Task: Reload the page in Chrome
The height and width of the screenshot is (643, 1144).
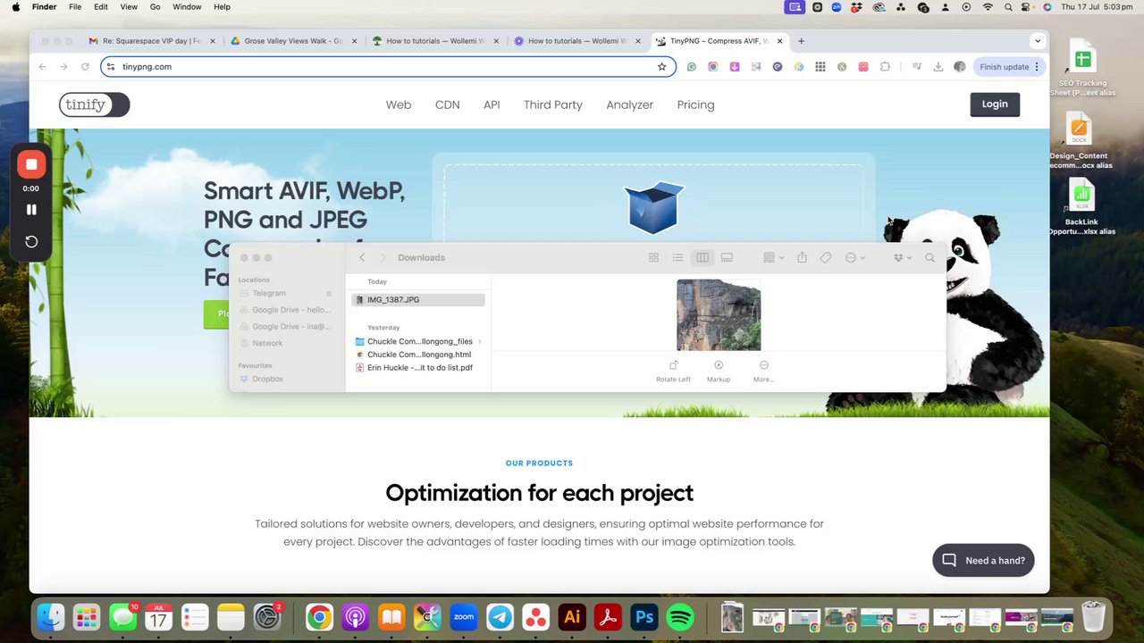Action: [85, 67]
